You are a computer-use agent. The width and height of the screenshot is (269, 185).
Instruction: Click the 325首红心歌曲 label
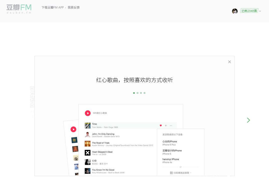point(100,113)
